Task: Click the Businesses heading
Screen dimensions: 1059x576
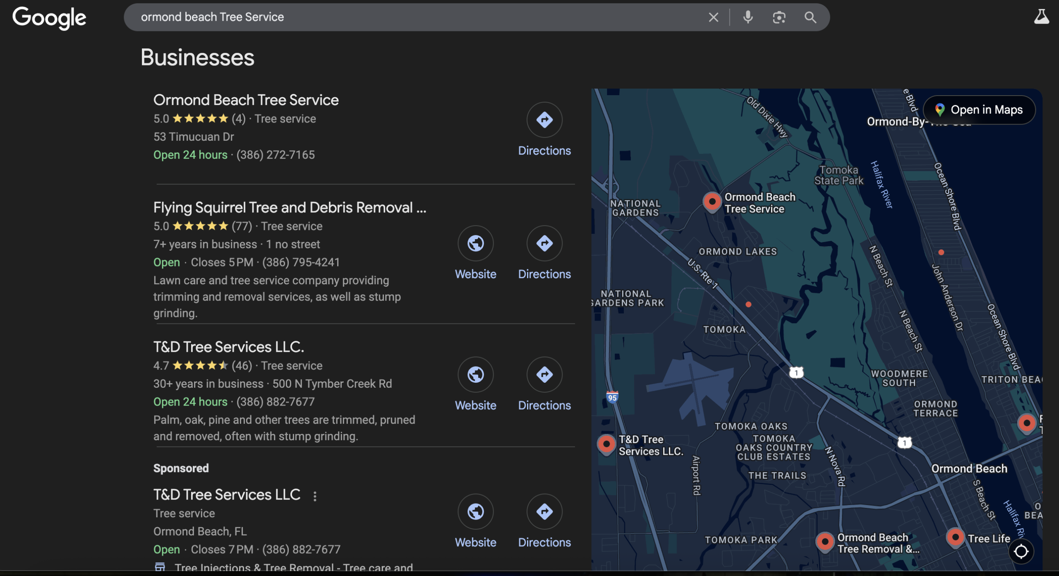Action: (x=197, y=57)
